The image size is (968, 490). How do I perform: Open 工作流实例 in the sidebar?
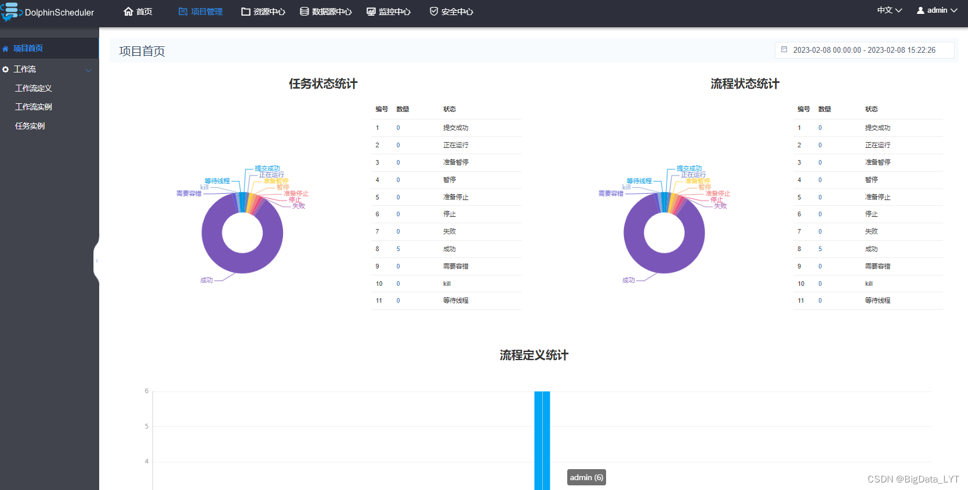tap(34, 107)
